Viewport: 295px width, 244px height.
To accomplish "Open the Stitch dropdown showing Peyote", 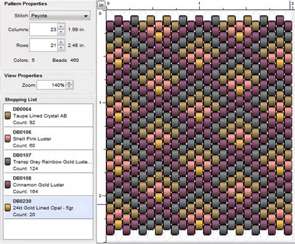I will pos(60,16).
